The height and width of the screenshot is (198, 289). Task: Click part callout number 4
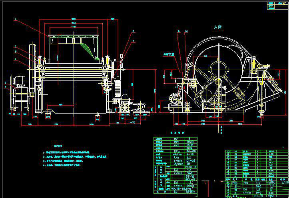(15, 59)
